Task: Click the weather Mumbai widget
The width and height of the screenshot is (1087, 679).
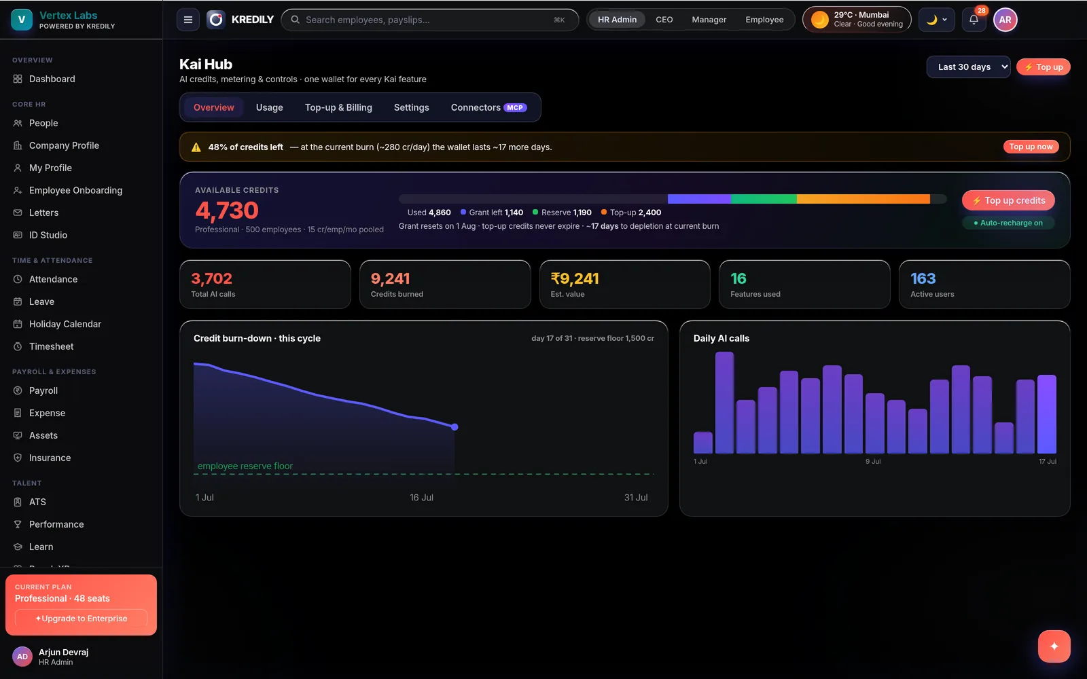Action: click(x=857, y=20)
